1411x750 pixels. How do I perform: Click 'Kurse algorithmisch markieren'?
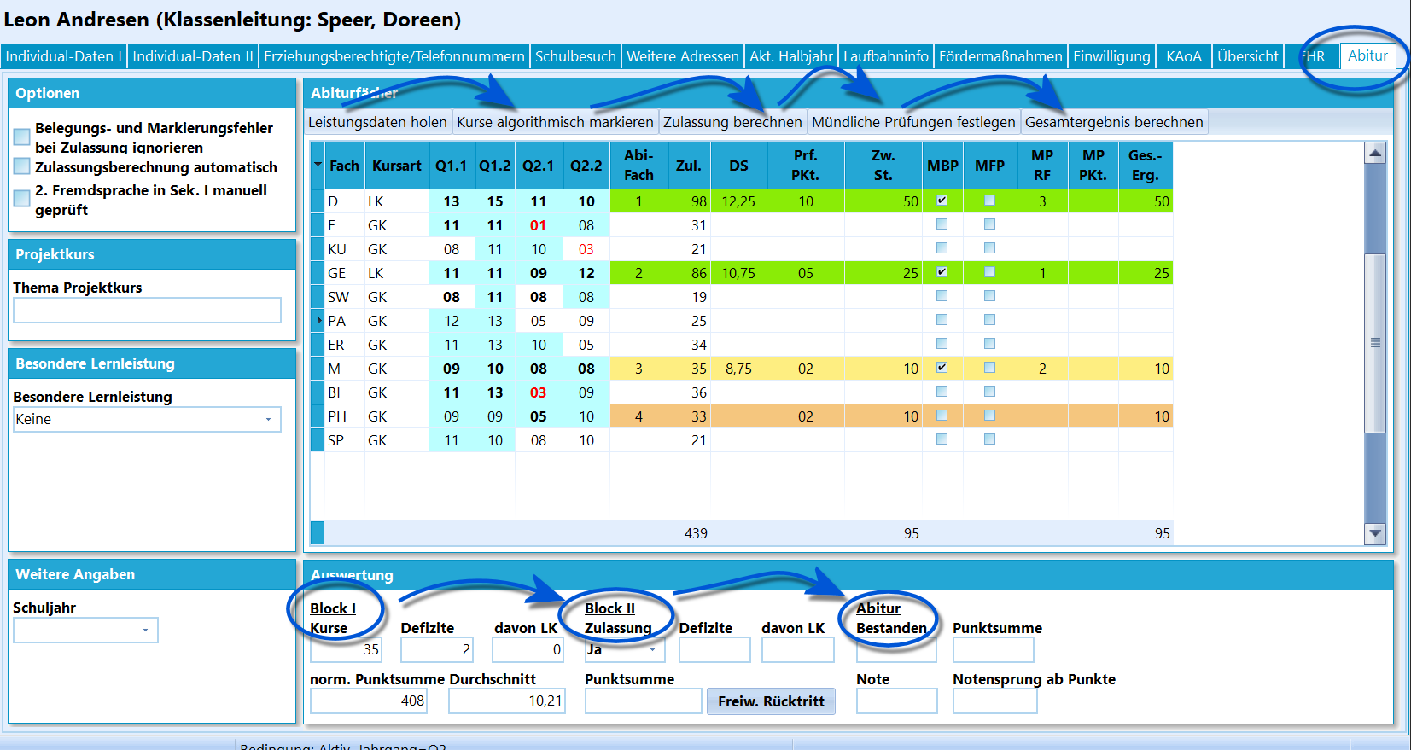click(x=555, y=122)
